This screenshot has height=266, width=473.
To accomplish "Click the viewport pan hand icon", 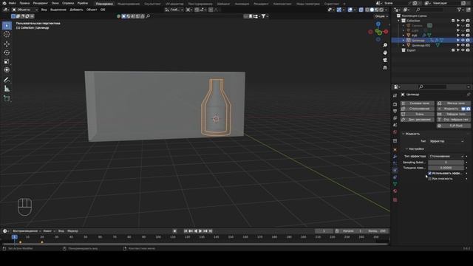I will tap(385, 52).
